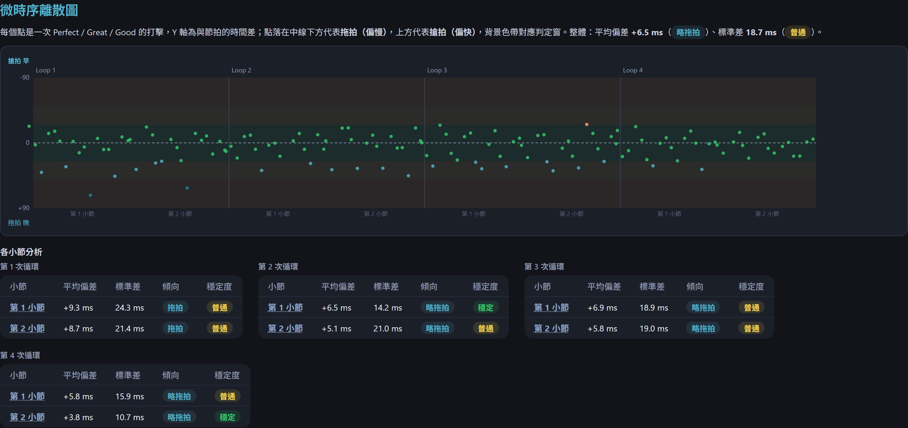Click 穩定度 column header in 第 4 次循環 table
The image size is (908, 428).
click(227, 375)
